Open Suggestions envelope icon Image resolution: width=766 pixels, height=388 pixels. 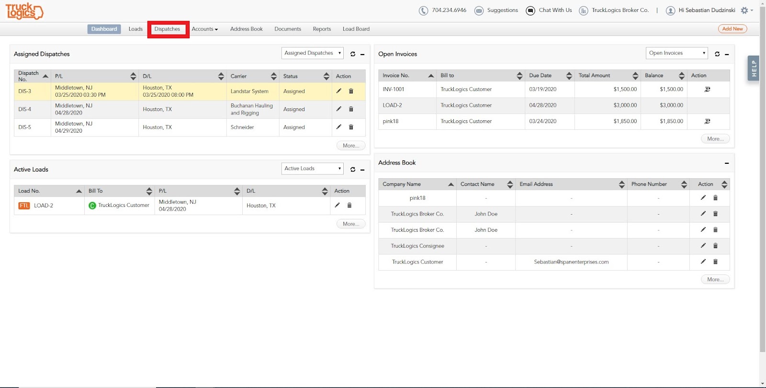tap(479, 11)
